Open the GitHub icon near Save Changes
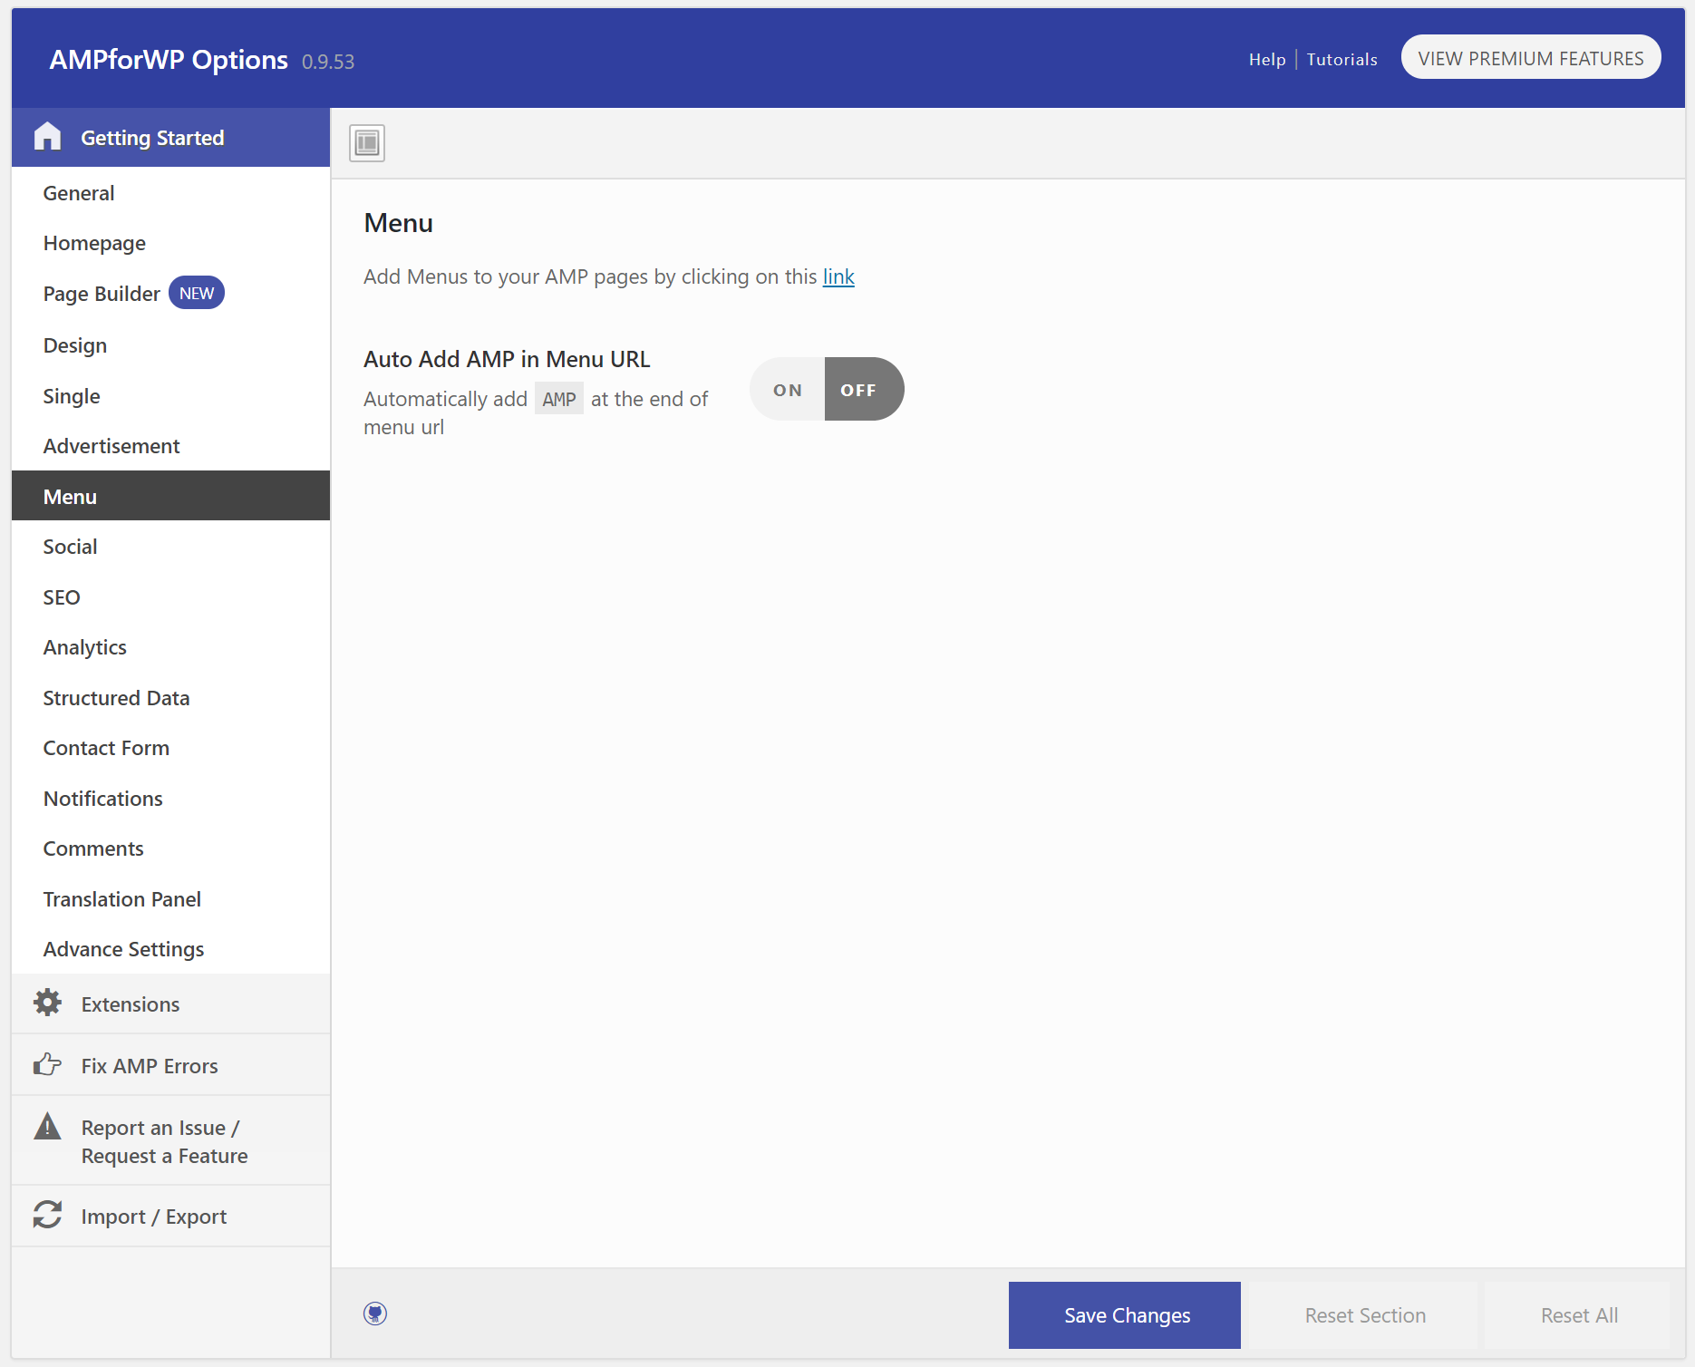Image resolution: width=1695 pixels, height=1367 pixels. (375, 1313)
